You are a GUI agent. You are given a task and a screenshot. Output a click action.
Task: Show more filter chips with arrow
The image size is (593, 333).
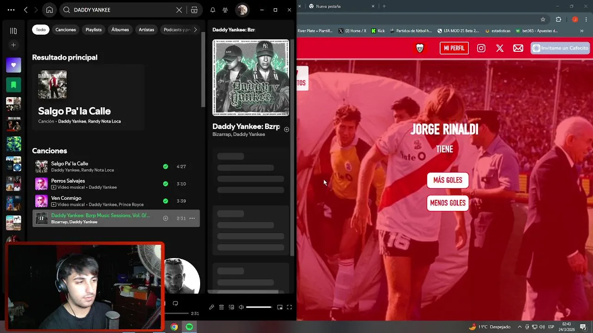[x=196, y=30]
